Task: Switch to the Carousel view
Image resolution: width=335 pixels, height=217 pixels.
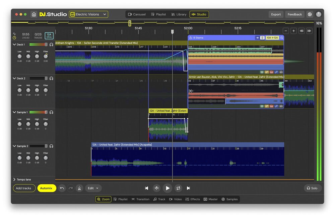Action: point(137,14)
